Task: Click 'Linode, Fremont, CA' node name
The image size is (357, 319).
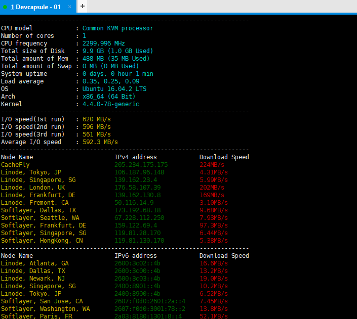Action: tap(34, 203)
